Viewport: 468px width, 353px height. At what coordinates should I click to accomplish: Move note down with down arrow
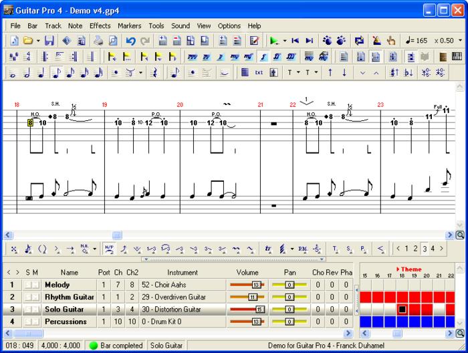click(x=344, y=72)
